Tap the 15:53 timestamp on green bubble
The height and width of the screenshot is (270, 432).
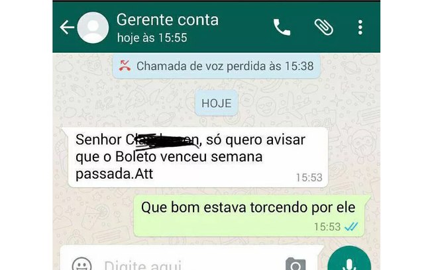[327, 227]
